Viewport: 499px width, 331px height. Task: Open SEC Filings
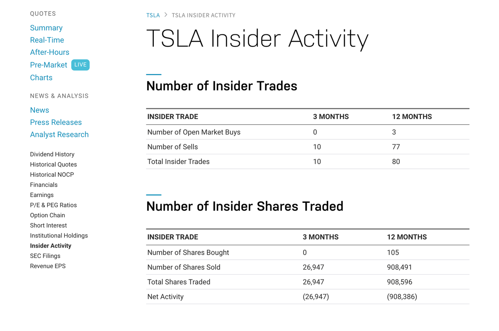(45, 256)
